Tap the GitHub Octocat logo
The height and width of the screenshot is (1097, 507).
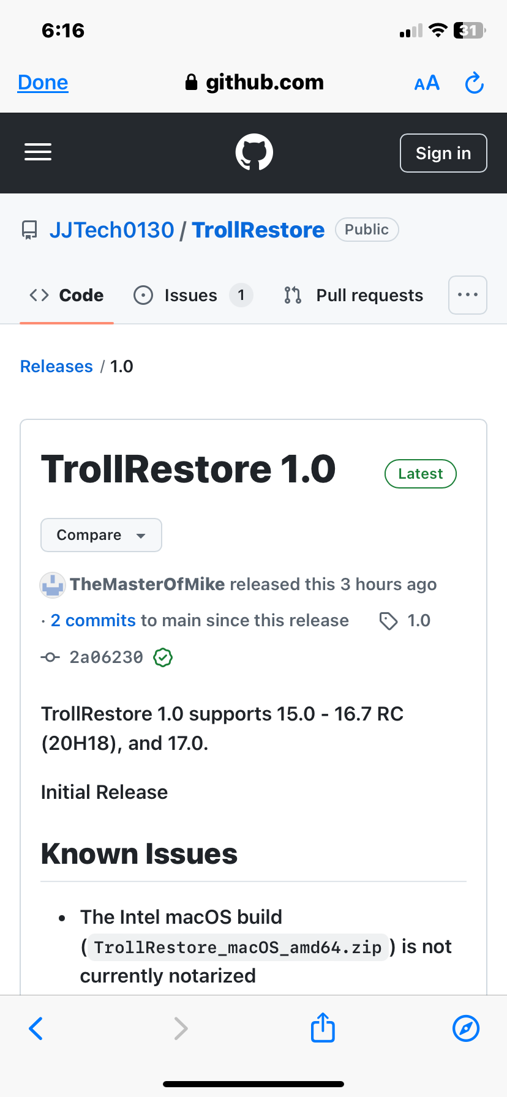pos(254,152)
